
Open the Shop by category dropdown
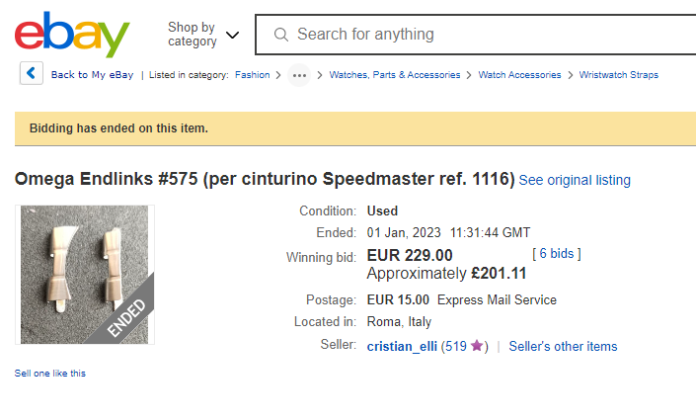click(202, 35)
